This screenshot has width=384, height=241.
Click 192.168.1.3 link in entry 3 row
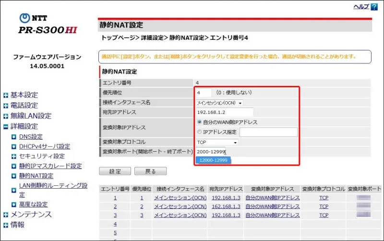click(x=226, y=215)
